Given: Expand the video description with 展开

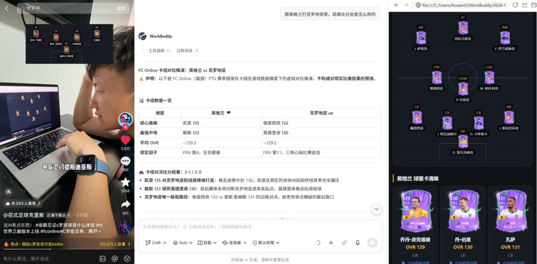Looking at the screenshot, I should pos(94,232).
